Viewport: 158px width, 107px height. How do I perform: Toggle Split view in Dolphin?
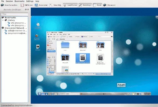tap(91, 37)
